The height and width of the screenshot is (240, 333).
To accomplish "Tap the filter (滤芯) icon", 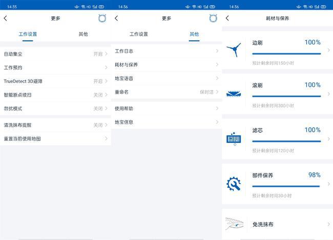I will pos(234,139).
